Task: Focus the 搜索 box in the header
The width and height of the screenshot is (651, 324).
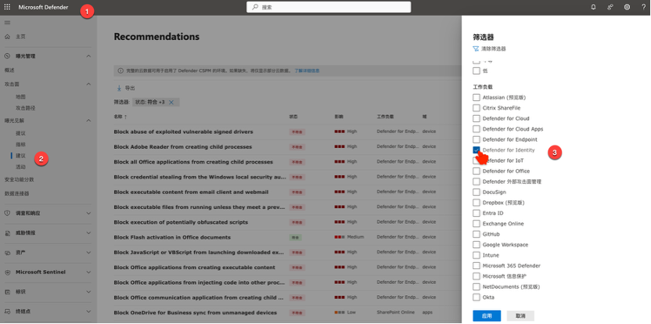Action: coord(329,7)
